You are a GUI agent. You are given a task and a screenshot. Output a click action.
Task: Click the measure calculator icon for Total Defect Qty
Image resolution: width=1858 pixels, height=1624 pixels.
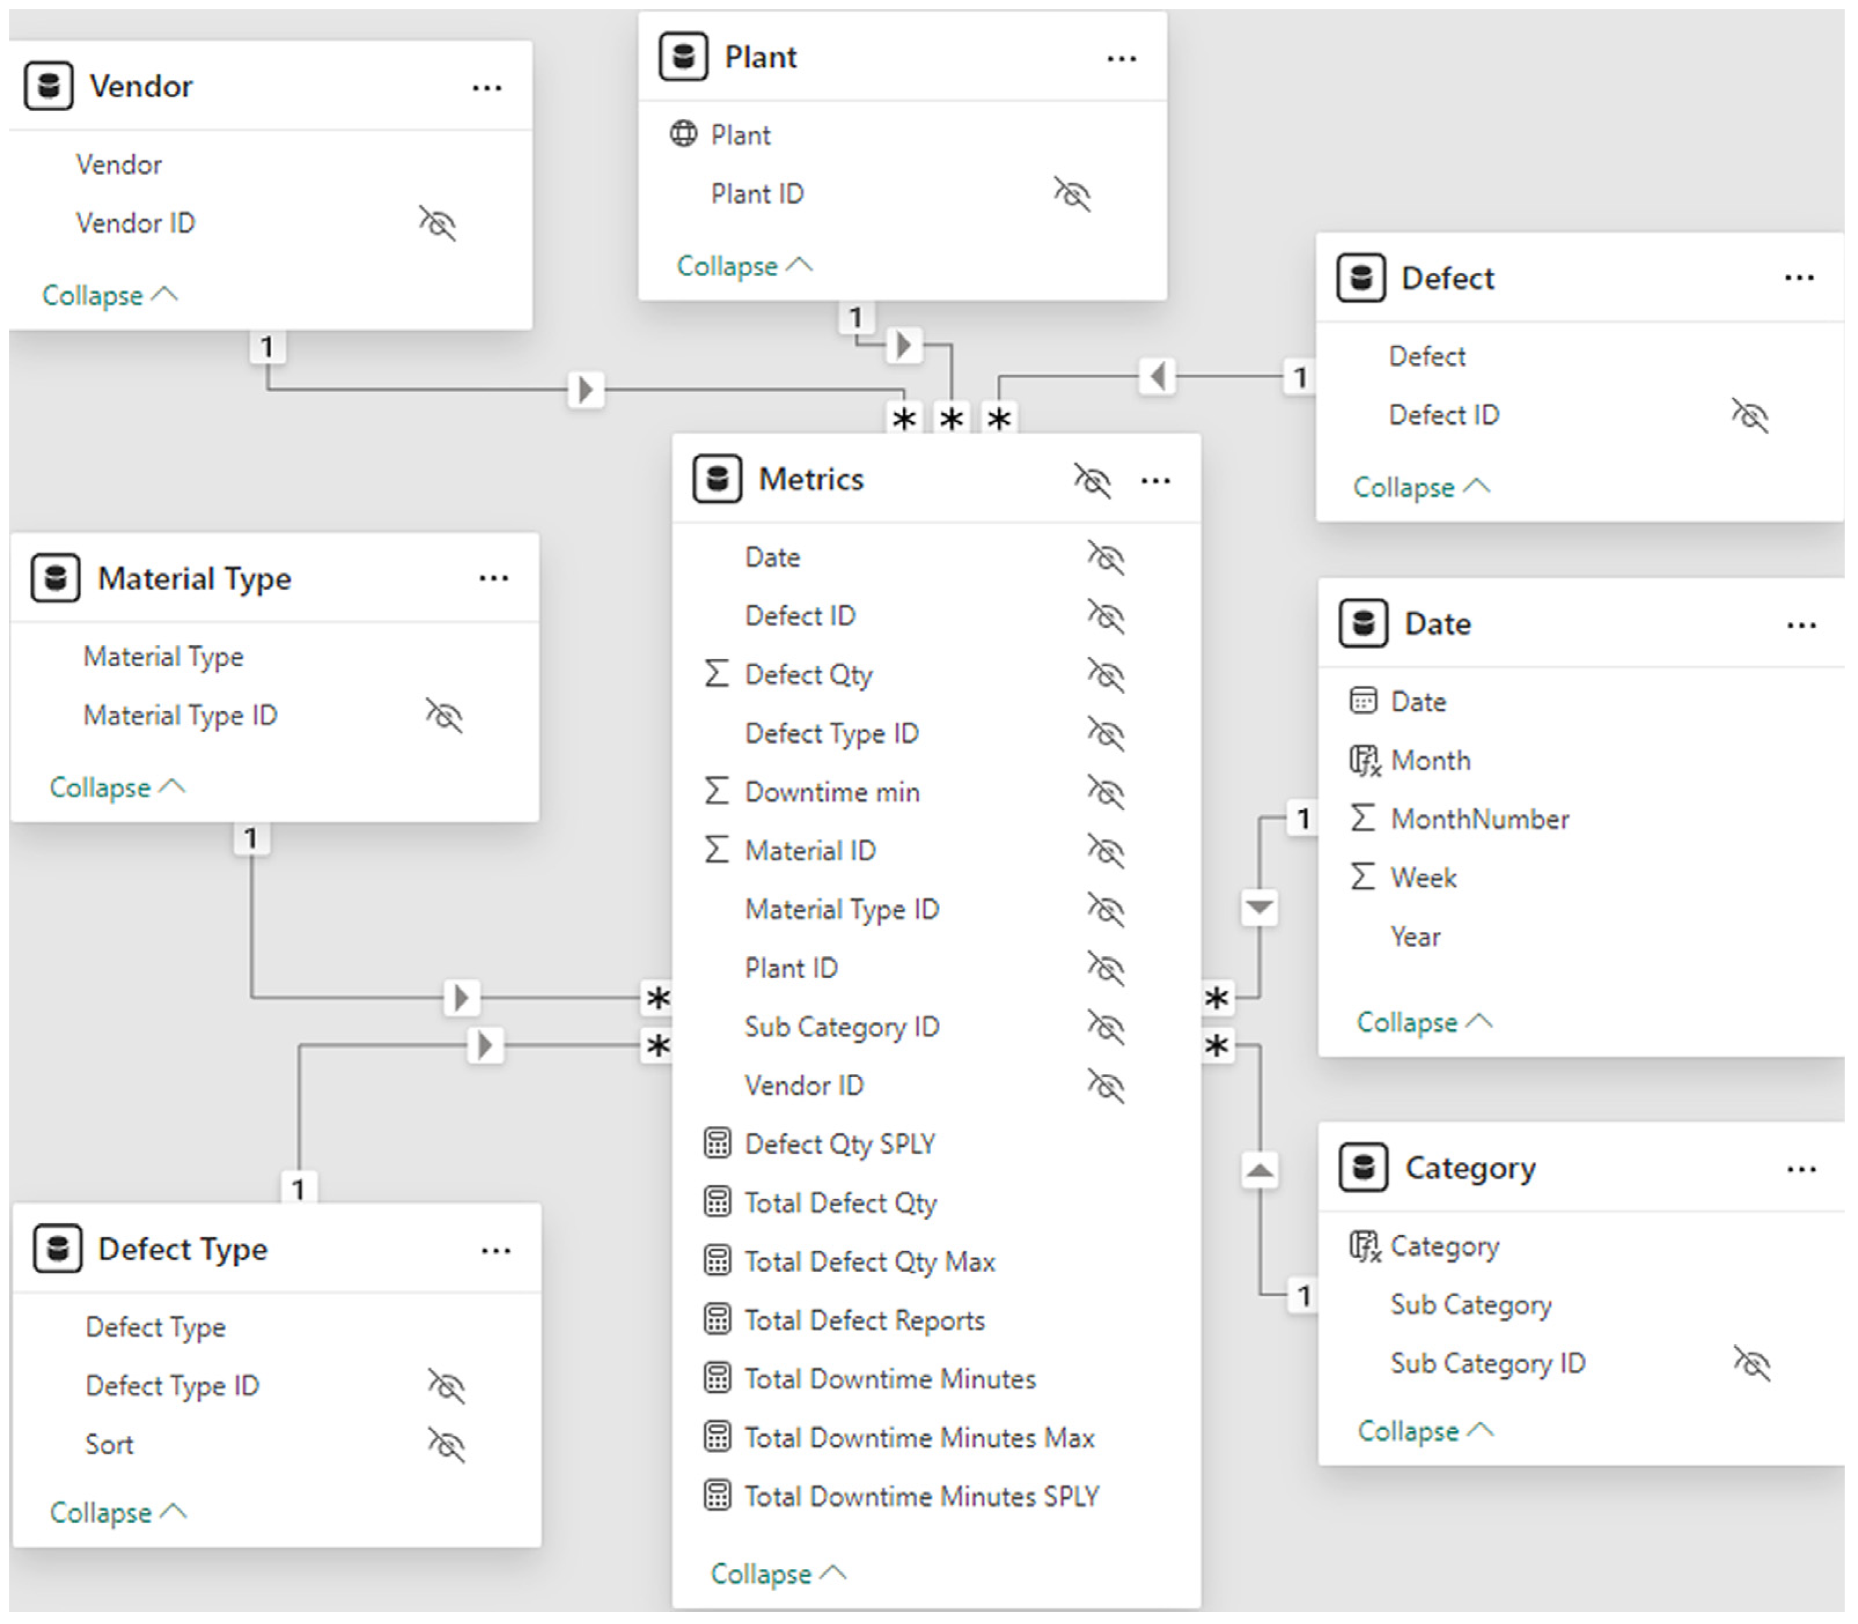[717, 1202]
